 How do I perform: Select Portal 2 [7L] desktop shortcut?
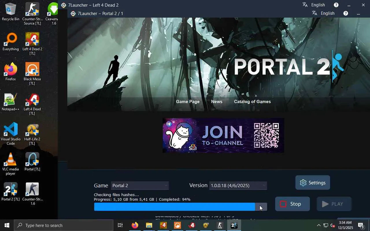click(x=11, y=192)
